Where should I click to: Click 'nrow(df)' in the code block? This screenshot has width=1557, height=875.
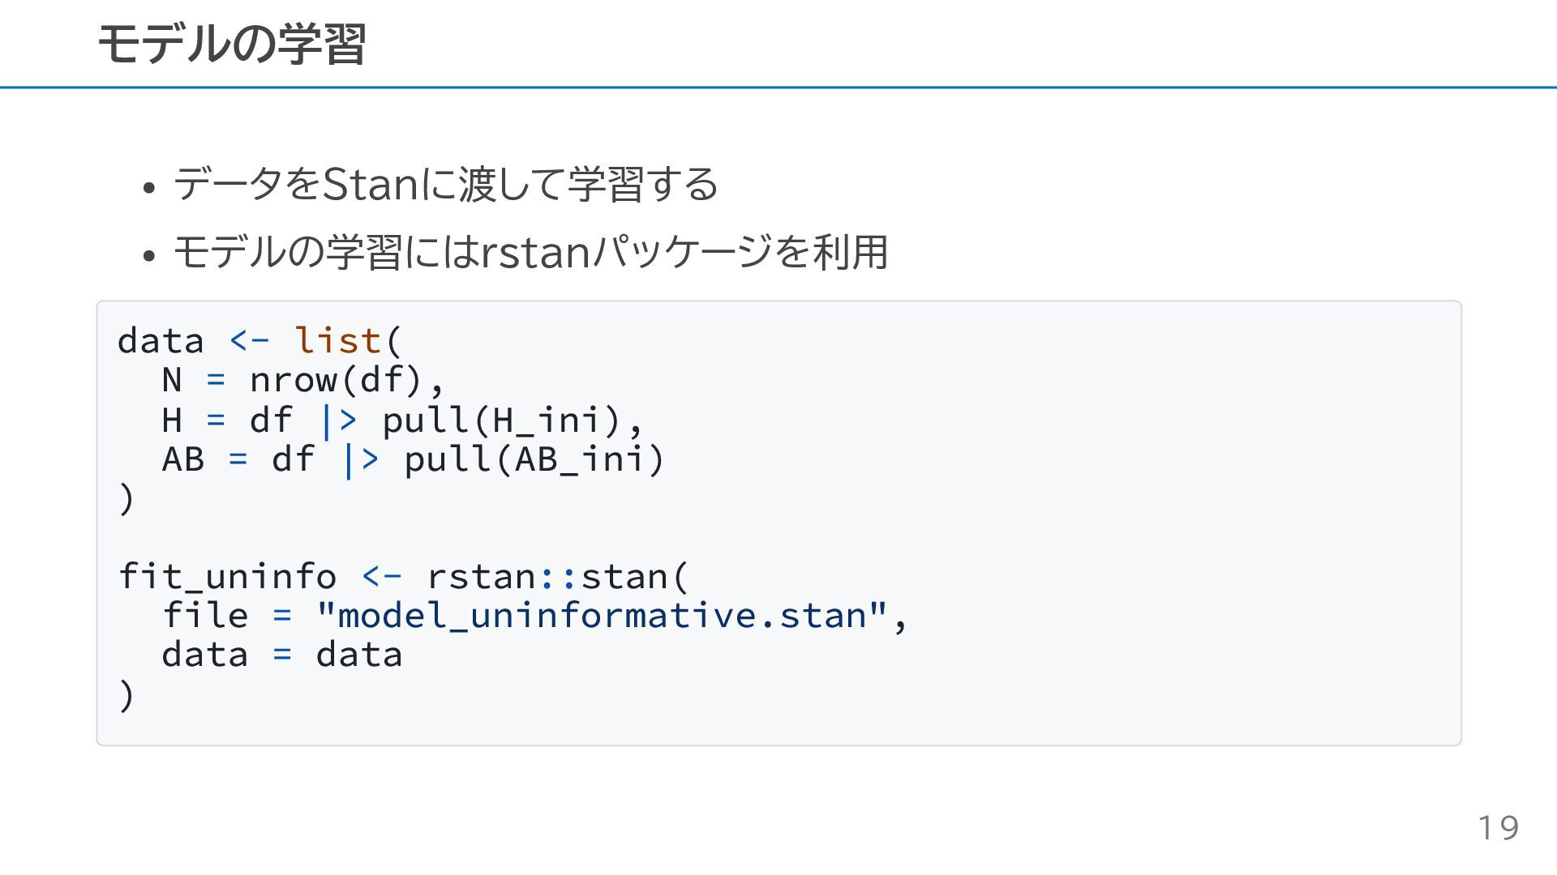(337, 380)
